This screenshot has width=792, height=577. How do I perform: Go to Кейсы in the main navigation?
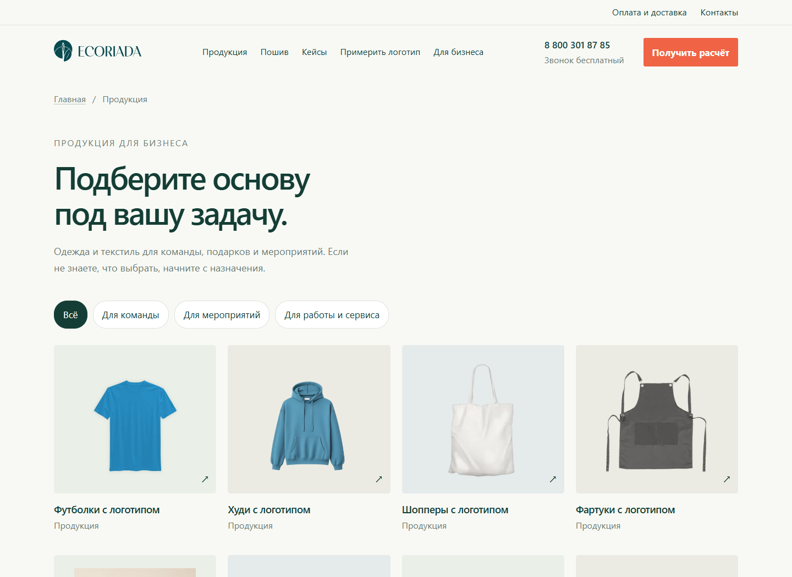(314, 52)
